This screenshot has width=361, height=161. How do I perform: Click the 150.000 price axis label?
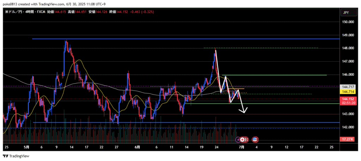coord(348,22)
